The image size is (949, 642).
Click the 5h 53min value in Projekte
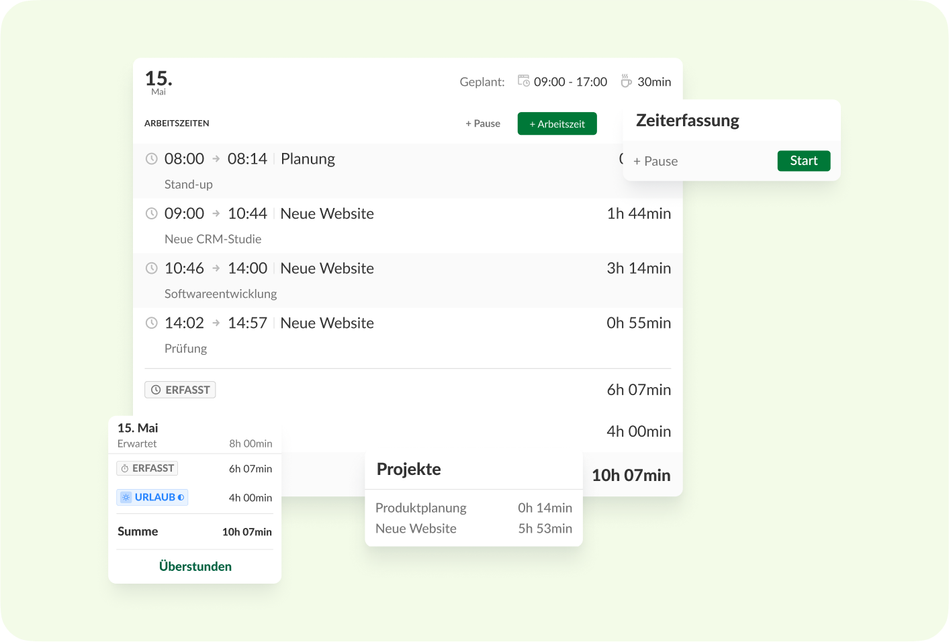tap(545, 529)
